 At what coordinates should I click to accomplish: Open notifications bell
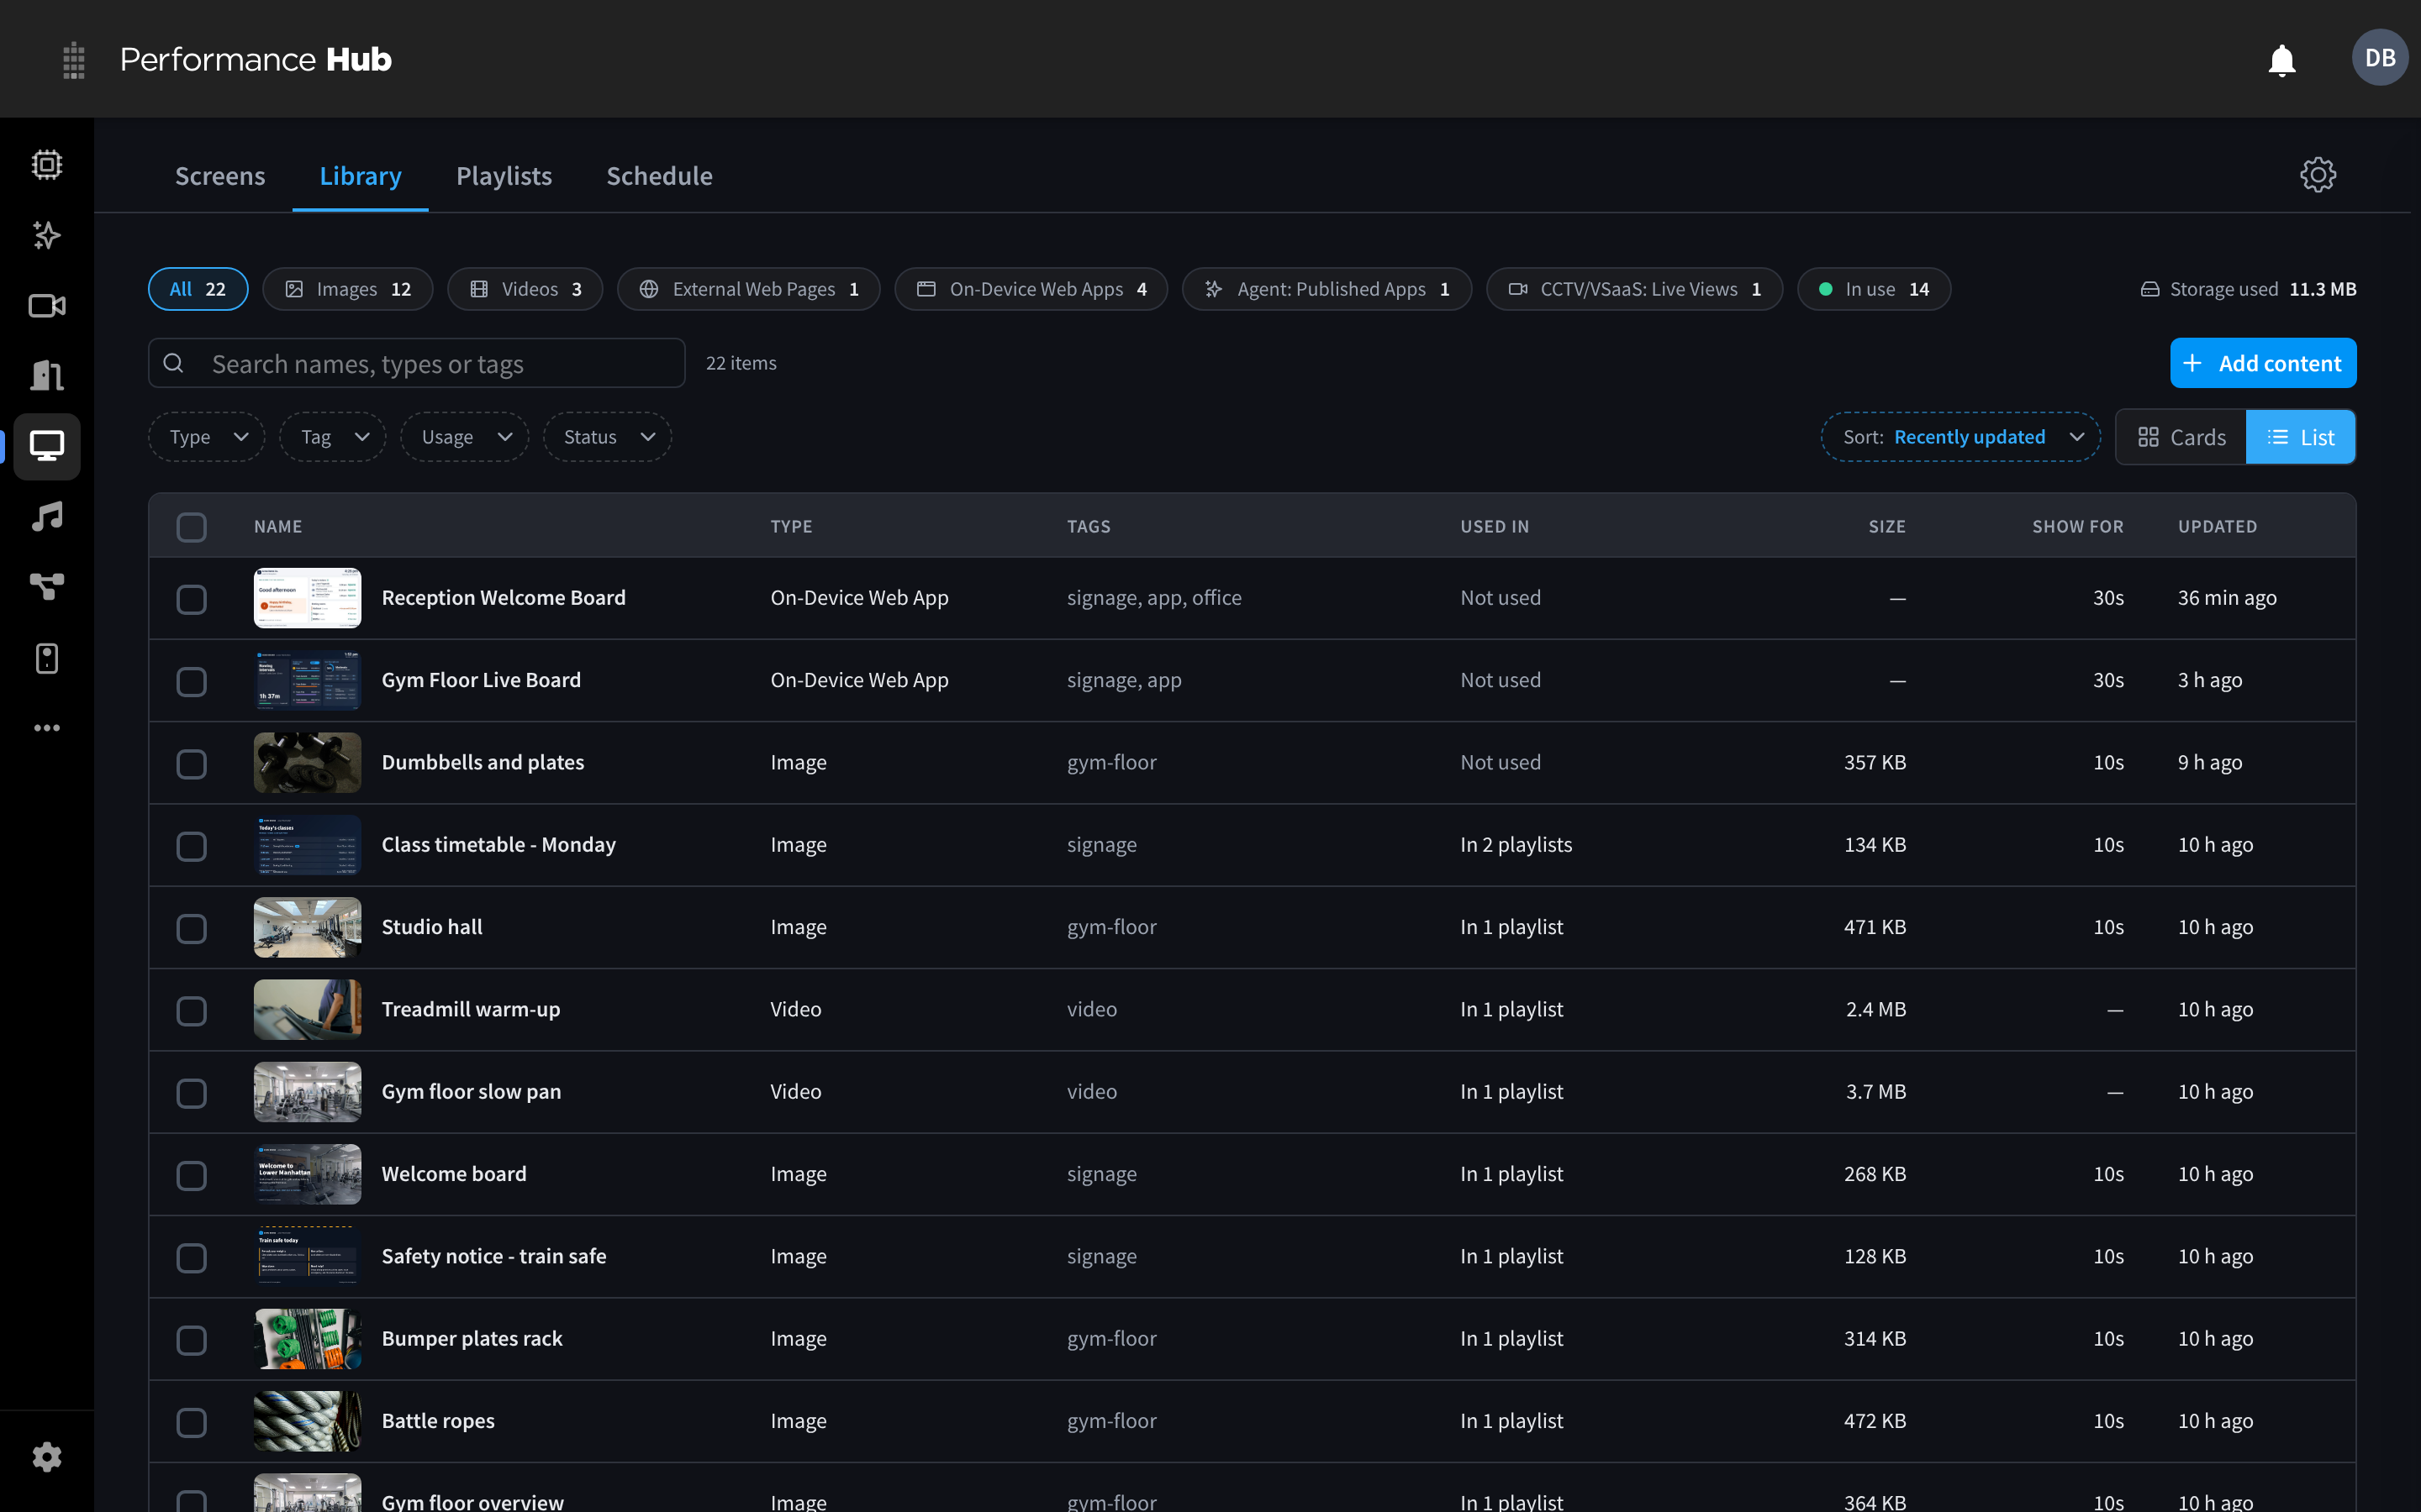click(x=2282, y=60)
